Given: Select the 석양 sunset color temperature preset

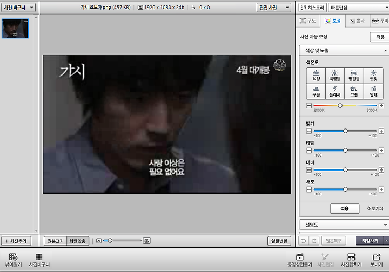Looking at the screenshot, I should click(x=316, y=76).
